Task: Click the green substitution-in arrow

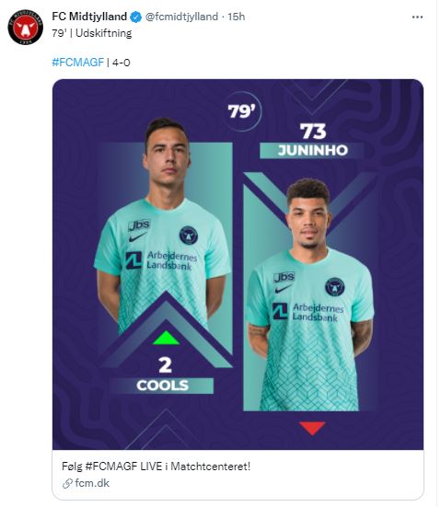Action: click(x=166, y=338)
